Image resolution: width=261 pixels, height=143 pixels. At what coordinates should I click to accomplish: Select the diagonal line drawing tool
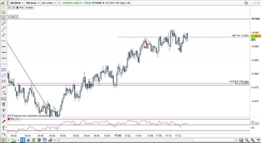tap(3, 29)
